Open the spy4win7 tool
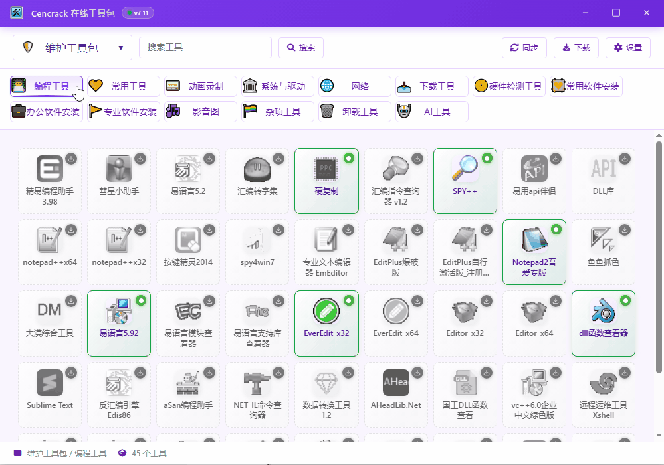This screenshot has width=664, height=465. point(257,252)
